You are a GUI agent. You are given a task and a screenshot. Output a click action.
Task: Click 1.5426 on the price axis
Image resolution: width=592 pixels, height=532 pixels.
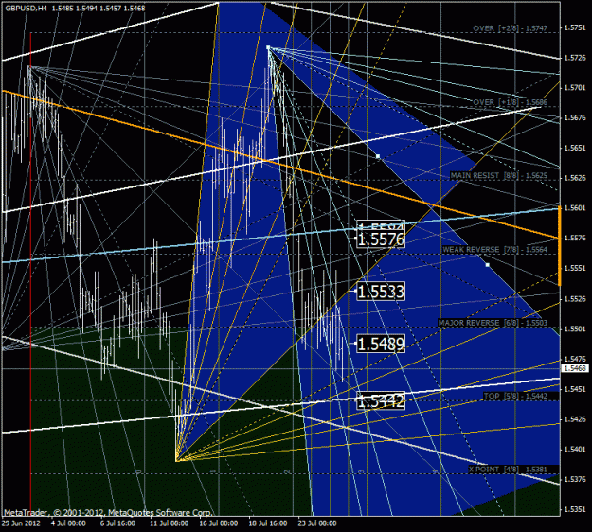(575, 419)
